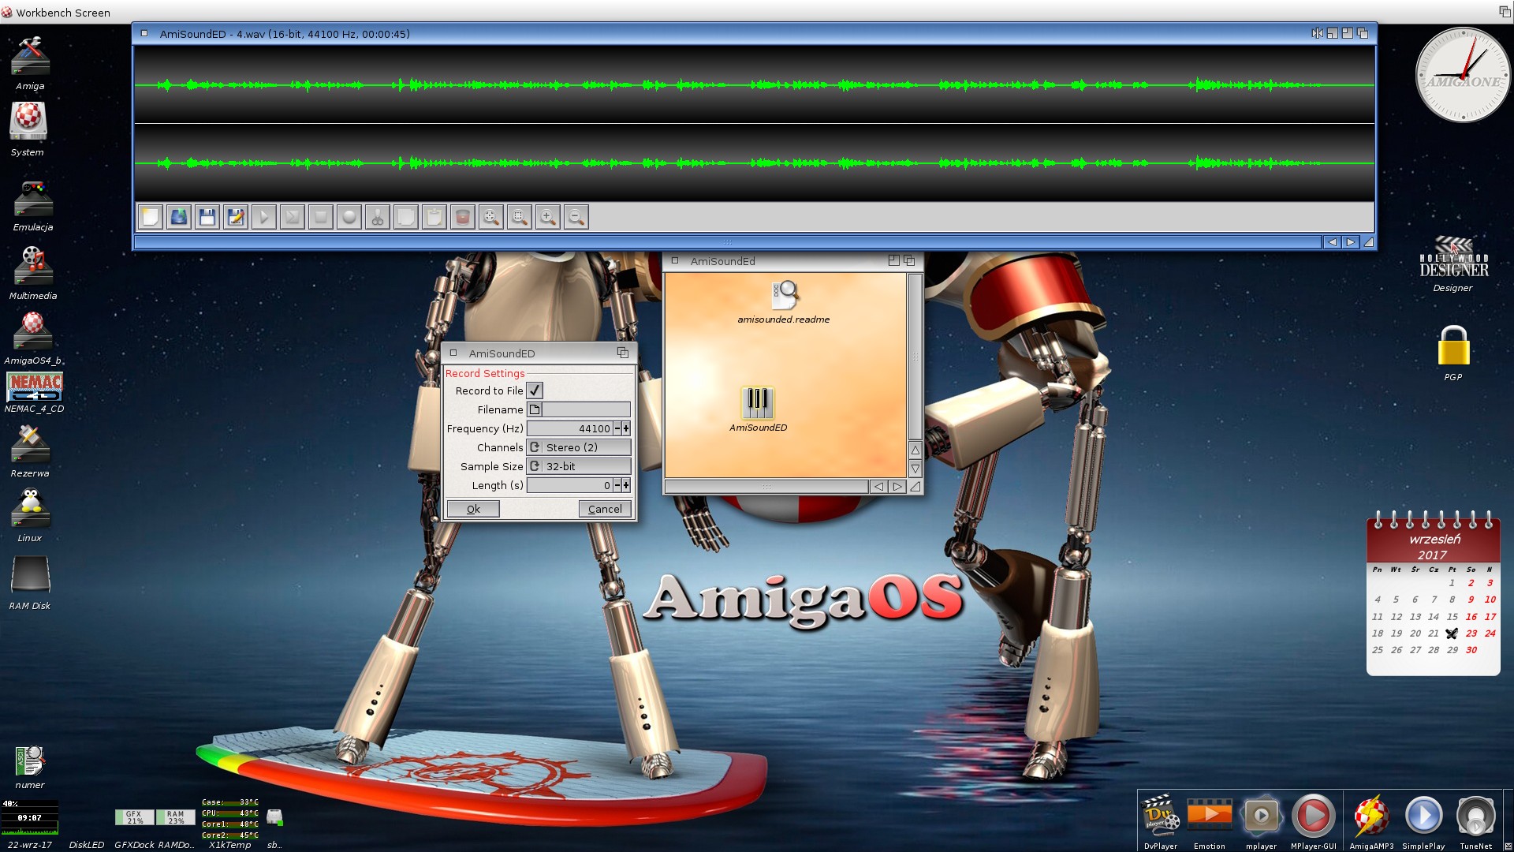Click the Open file toolbar icon
Screen dimensions: 1514x852
(x=179, y=217)
